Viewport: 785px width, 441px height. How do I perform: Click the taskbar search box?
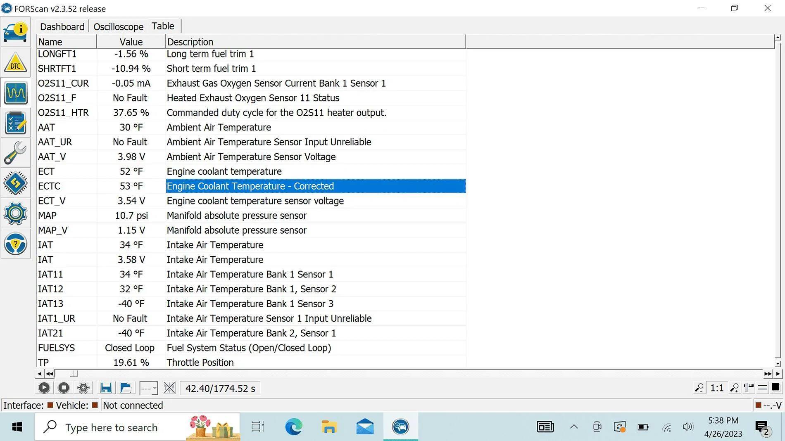[x=137, y=427]
